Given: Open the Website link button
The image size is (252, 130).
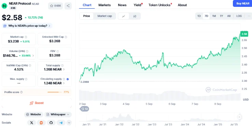Looking at the screenshot, I should (33, 115).
